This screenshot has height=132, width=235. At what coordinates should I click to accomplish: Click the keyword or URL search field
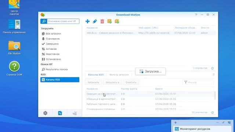(x=63, y=21)
